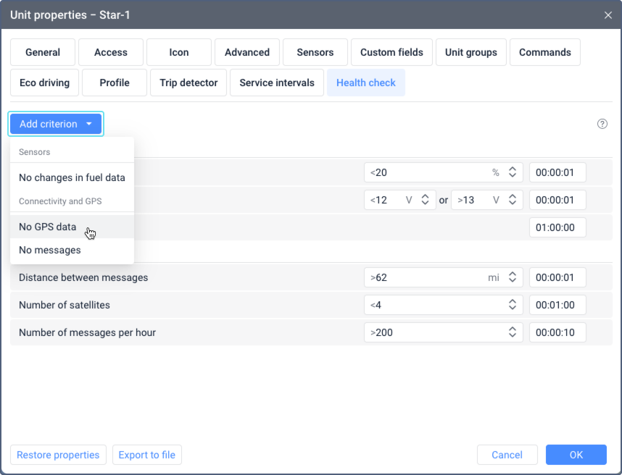Select No changes in fuel data
Viewport: 622px width, 475px height.
click(x=72, y=177)
